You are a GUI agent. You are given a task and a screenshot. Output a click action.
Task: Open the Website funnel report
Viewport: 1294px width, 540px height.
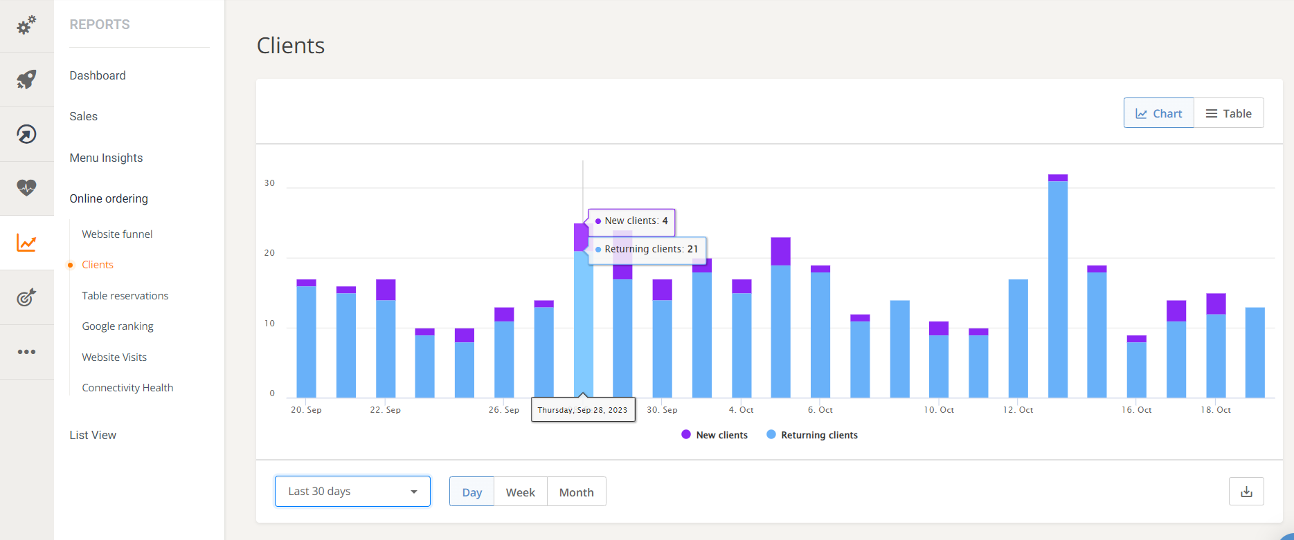click(x=117, y=234)
